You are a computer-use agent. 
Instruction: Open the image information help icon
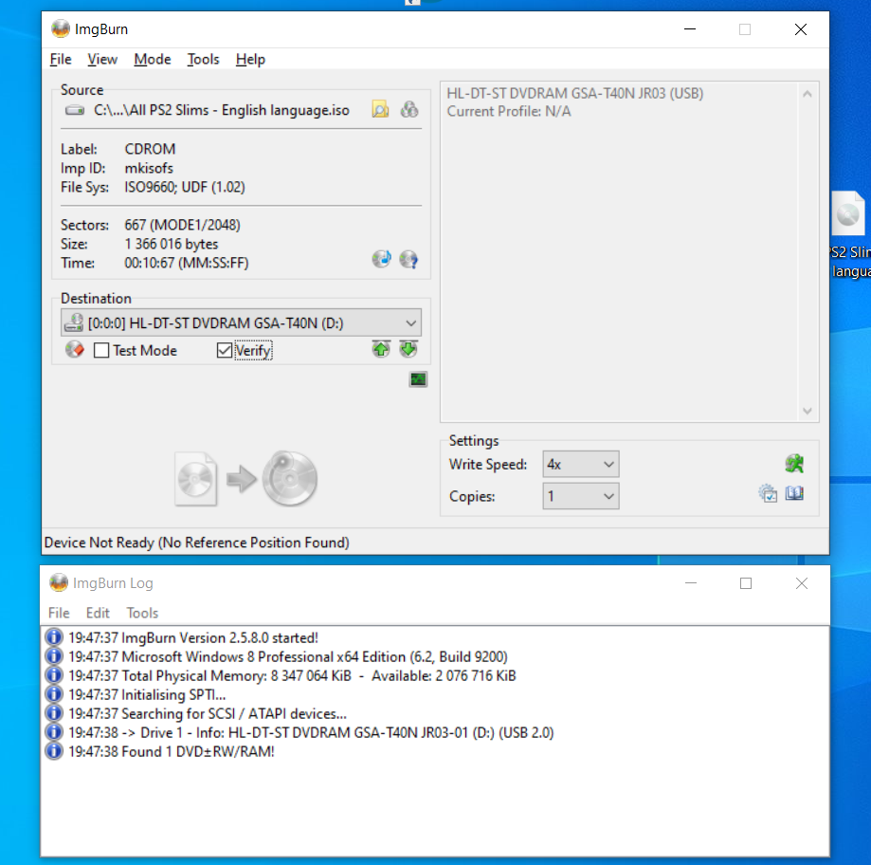pos(408,259)
